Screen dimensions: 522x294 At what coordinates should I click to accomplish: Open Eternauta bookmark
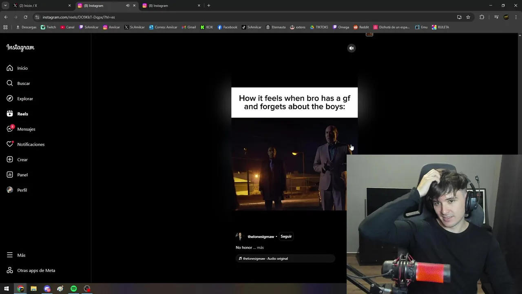[x=275, y=27]
